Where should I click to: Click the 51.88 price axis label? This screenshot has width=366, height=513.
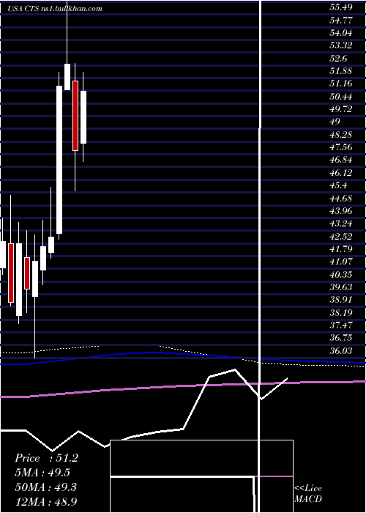click(340, 71)
